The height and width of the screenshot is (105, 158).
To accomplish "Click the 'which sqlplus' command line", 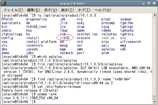I will pos(32,57).
